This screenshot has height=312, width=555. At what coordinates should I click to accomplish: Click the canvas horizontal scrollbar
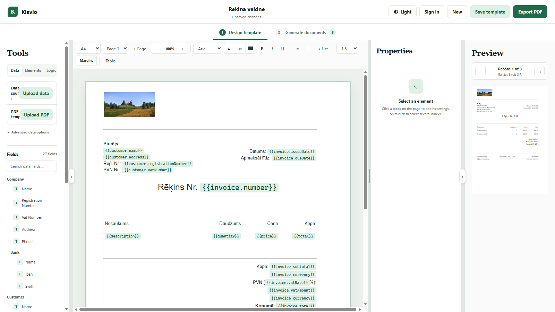218,309
